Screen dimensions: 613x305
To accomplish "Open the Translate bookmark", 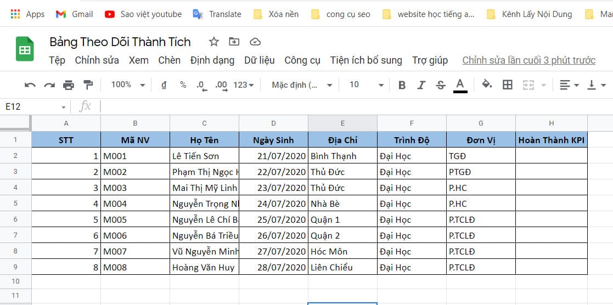I will pyautogui.click(x=217, y=14).
